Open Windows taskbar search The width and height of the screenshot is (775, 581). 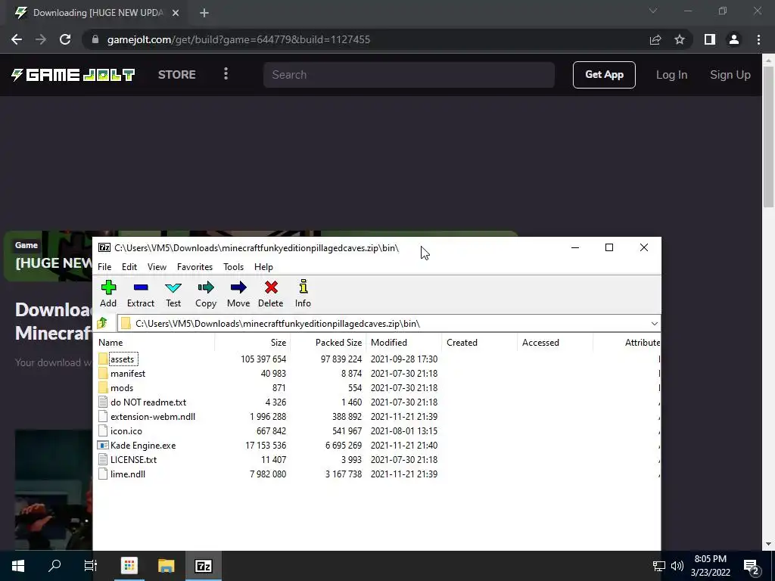pos(54,566)
